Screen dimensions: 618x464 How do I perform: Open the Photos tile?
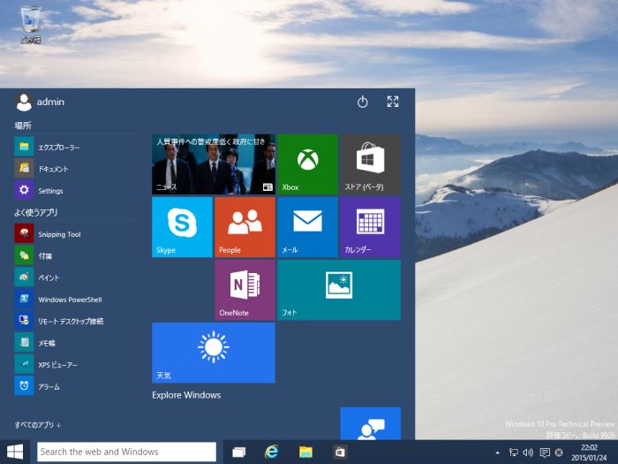(x=338, y=289)
